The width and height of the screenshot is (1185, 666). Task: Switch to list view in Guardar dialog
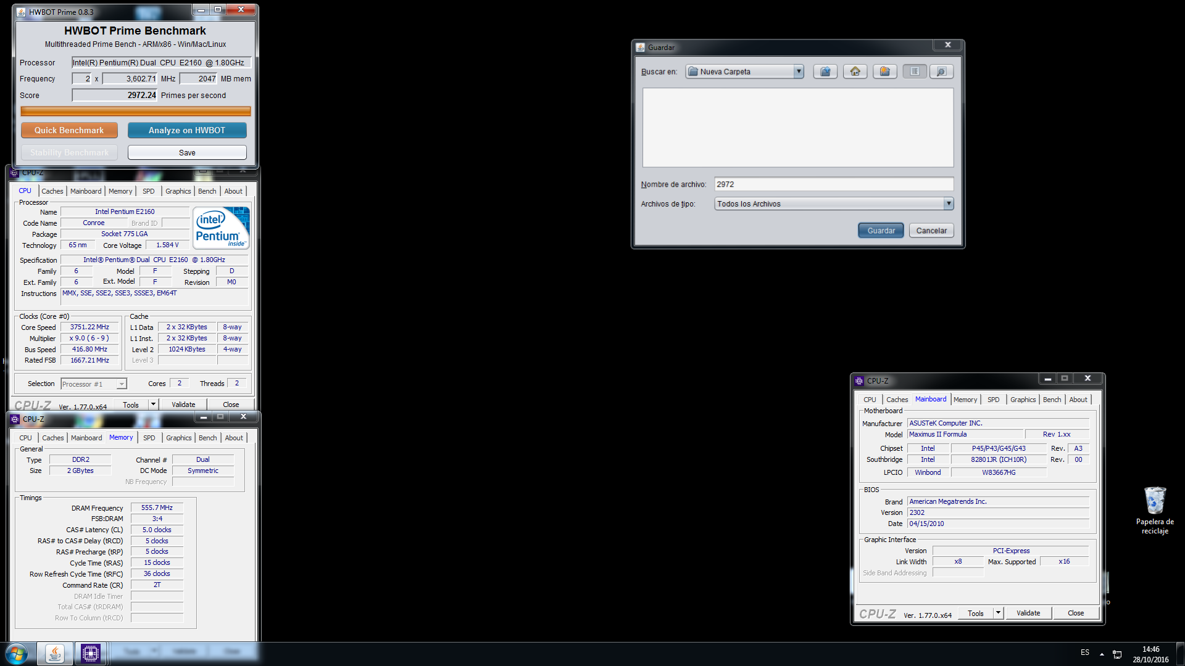point(915,72)
